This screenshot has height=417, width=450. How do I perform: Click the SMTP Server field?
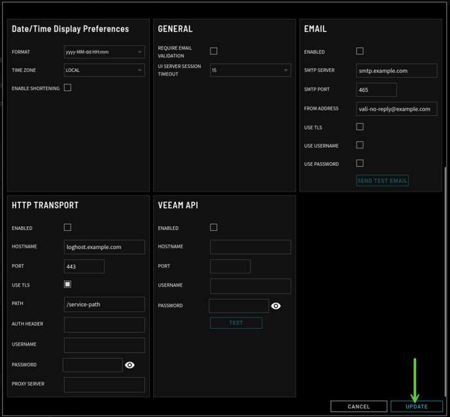click(x=396, y=71)
